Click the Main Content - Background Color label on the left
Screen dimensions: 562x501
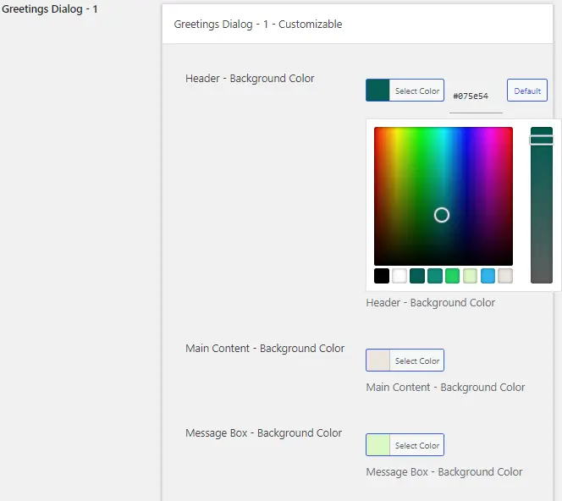coord(265,349)
